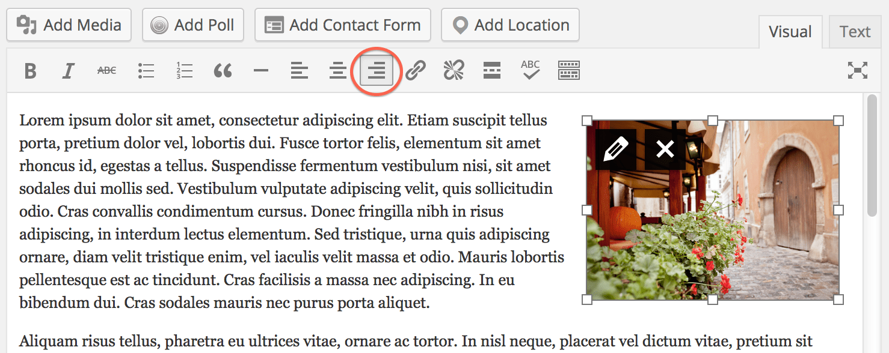
Task: Toggle bold formatting
Action: point(30,70)
